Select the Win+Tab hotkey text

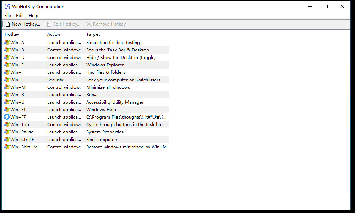click(20, 125)
